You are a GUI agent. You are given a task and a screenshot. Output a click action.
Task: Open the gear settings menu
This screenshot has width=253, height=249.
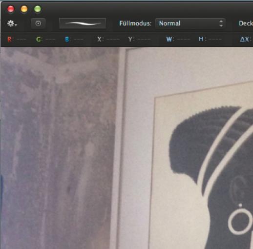(12, 23)
